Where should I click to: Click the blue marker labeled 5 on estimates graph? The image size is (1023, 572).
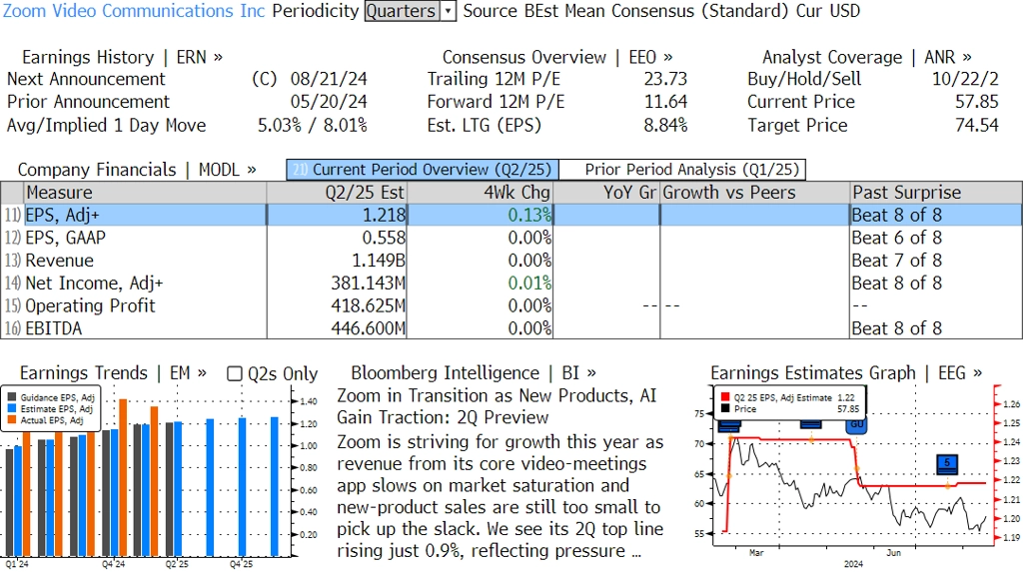click(x=947, y=464)
